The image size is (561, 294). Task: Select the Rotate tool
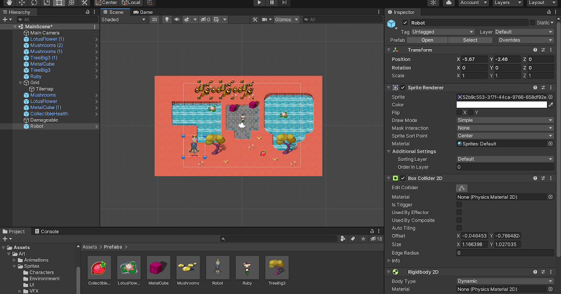pyautogui.click(x=34, y=3)
